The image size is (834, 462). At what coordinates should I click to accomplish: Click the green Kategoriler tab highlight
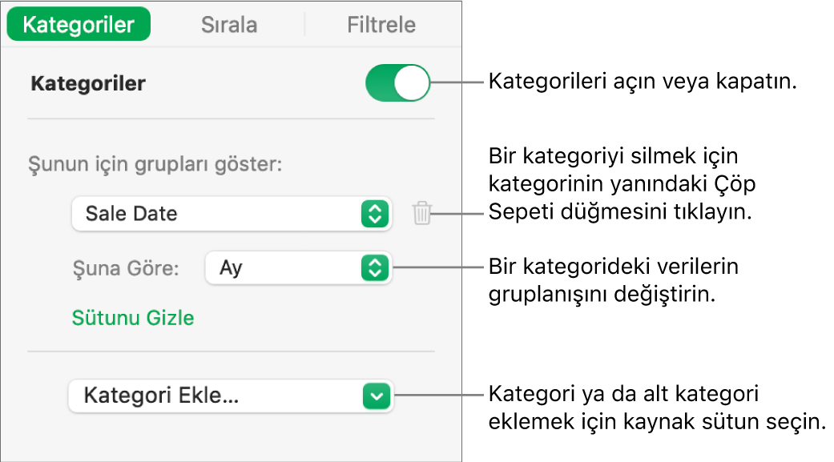(78, 24)
